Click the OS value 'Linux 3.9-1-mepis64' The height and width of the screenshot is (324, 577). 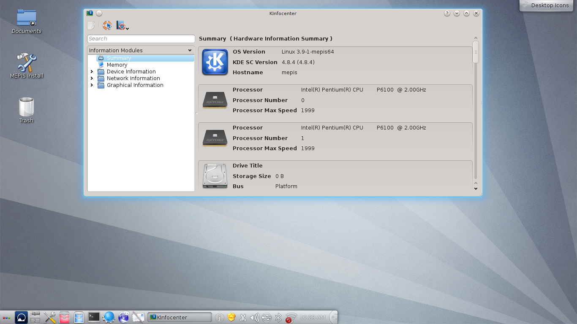pyautogui.click(x=308, y=52)
